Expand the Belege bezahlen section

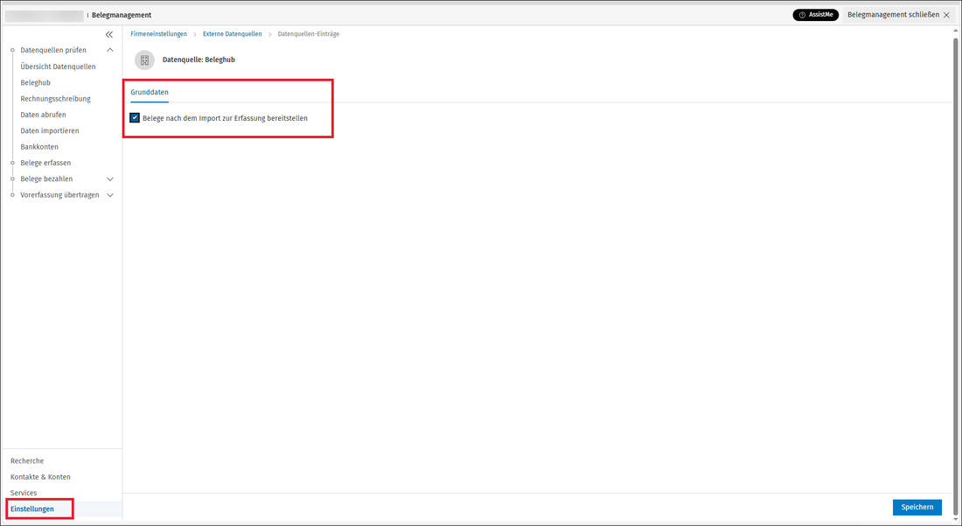(x=110, y=179)
